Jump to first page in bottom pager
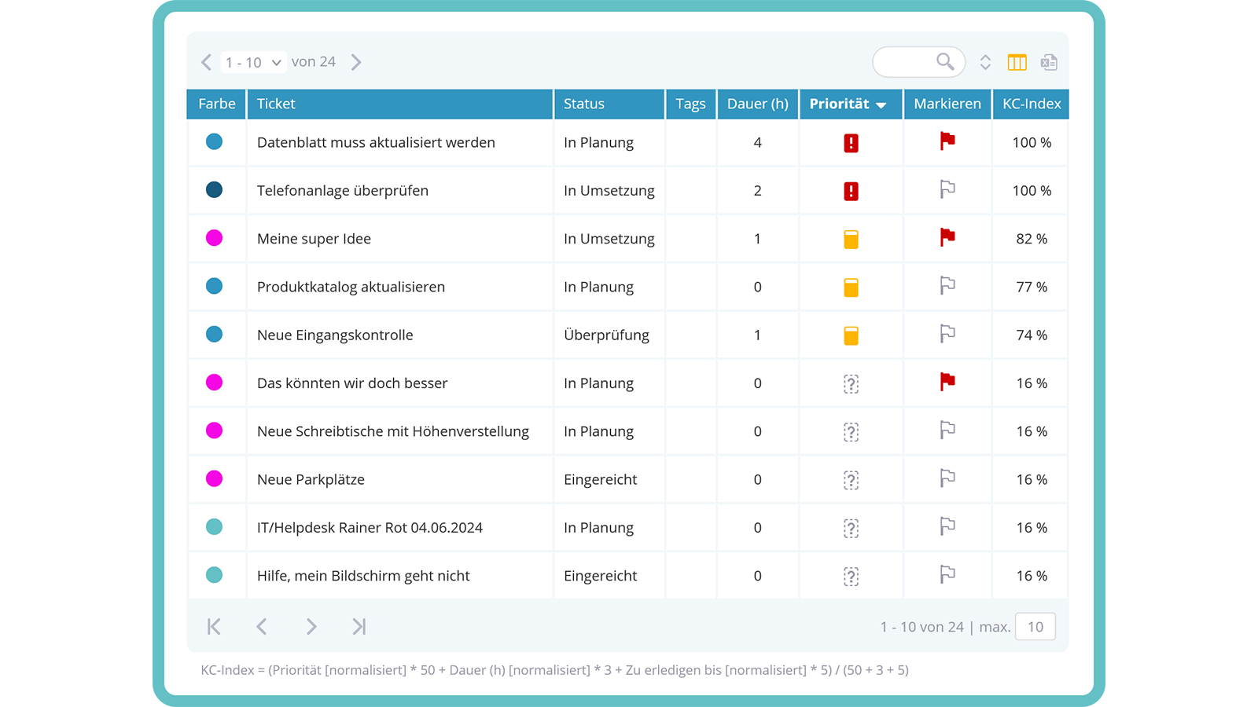Viewport: 1258px width, 707px height. pos(214,626)
